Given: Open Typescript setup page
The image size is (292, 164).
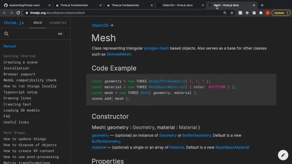Looking at the screenshot, I should point(21,92).
